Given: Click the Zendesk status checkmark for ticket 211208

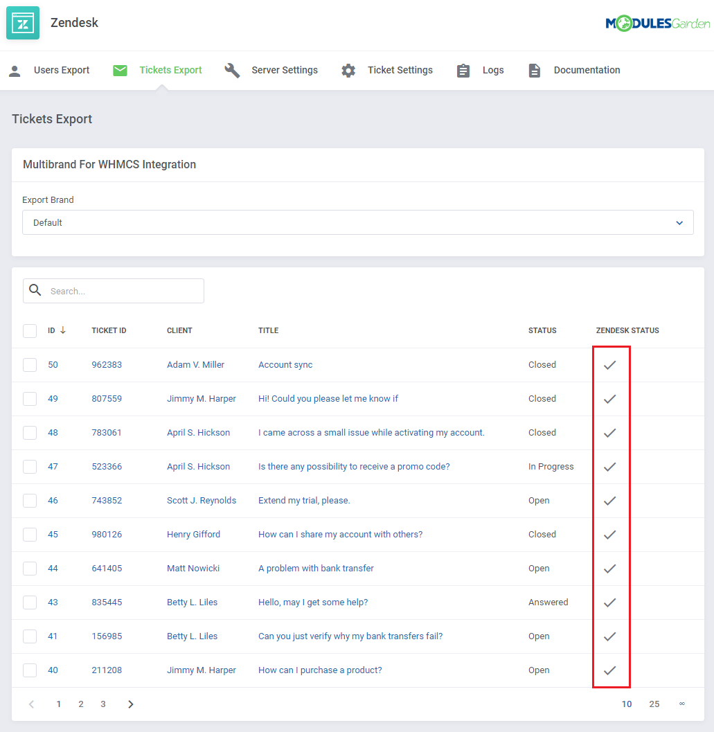Looking at the screenshot, I should tap(610, 670).
